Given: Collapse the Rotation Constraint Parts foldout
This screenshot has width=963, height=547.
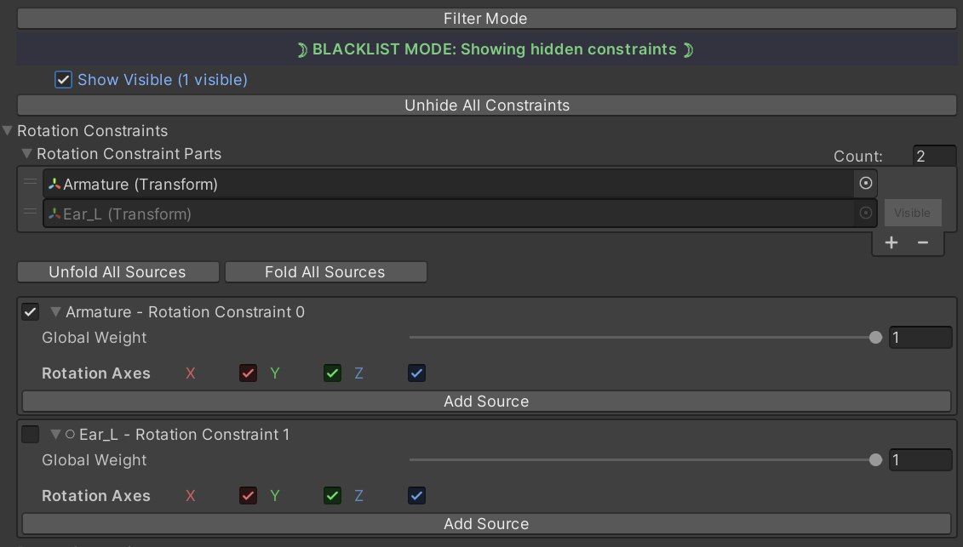Looking at the screenshot, I should tap(26, 153).
